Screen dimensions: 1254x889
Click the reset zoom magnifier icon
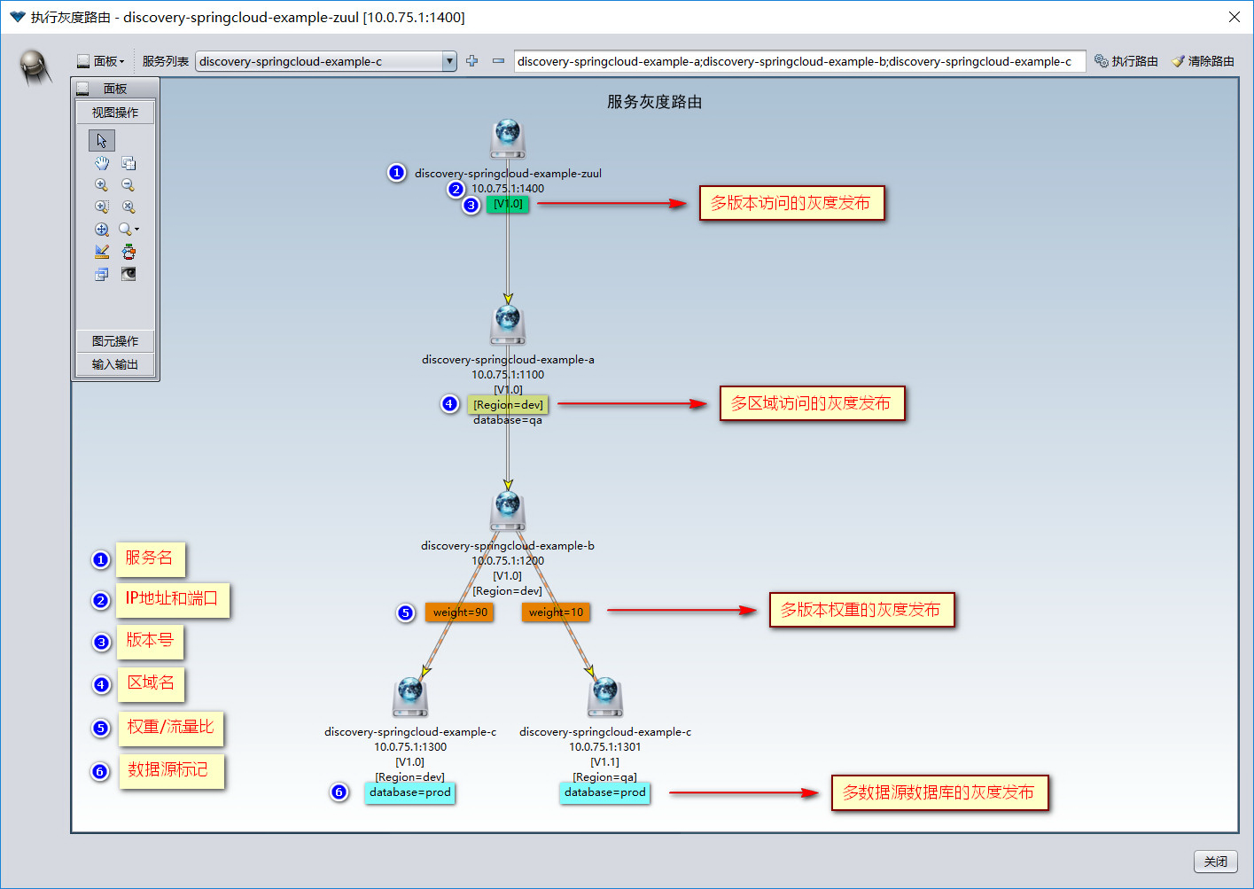[129, 207]
